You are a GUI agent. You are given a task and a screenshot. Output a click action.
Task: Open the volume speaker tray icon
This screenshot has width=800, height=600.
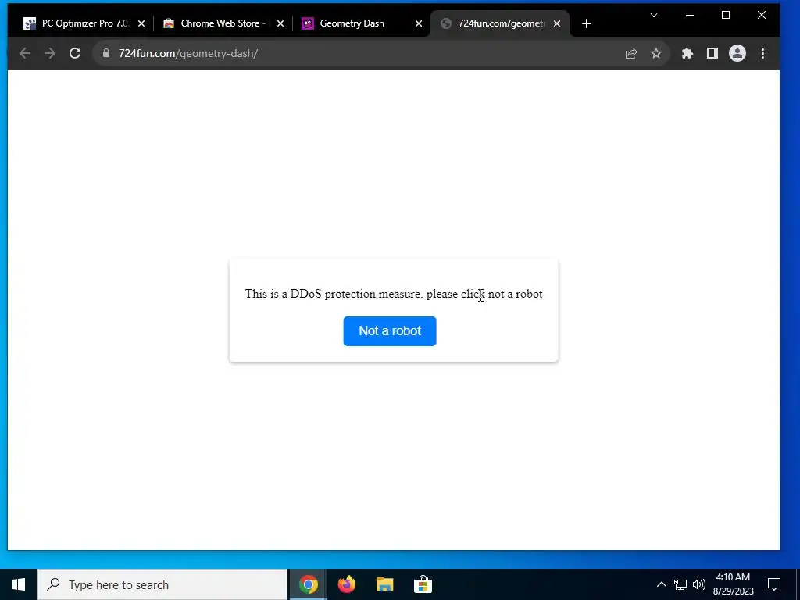[x=699, y=584]
